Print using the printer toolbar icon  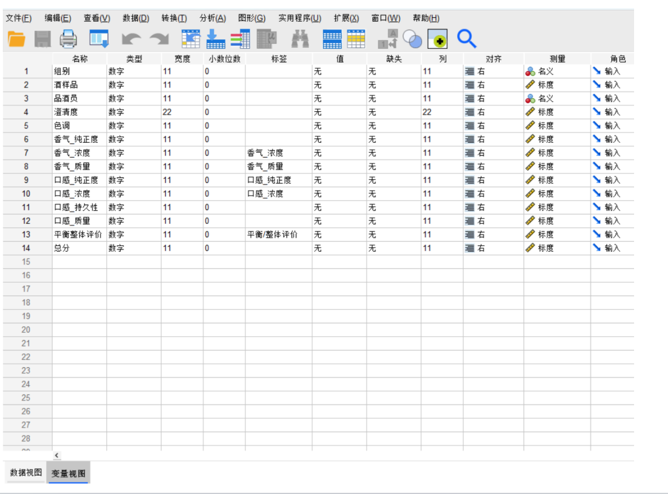(x=69, y=39)
